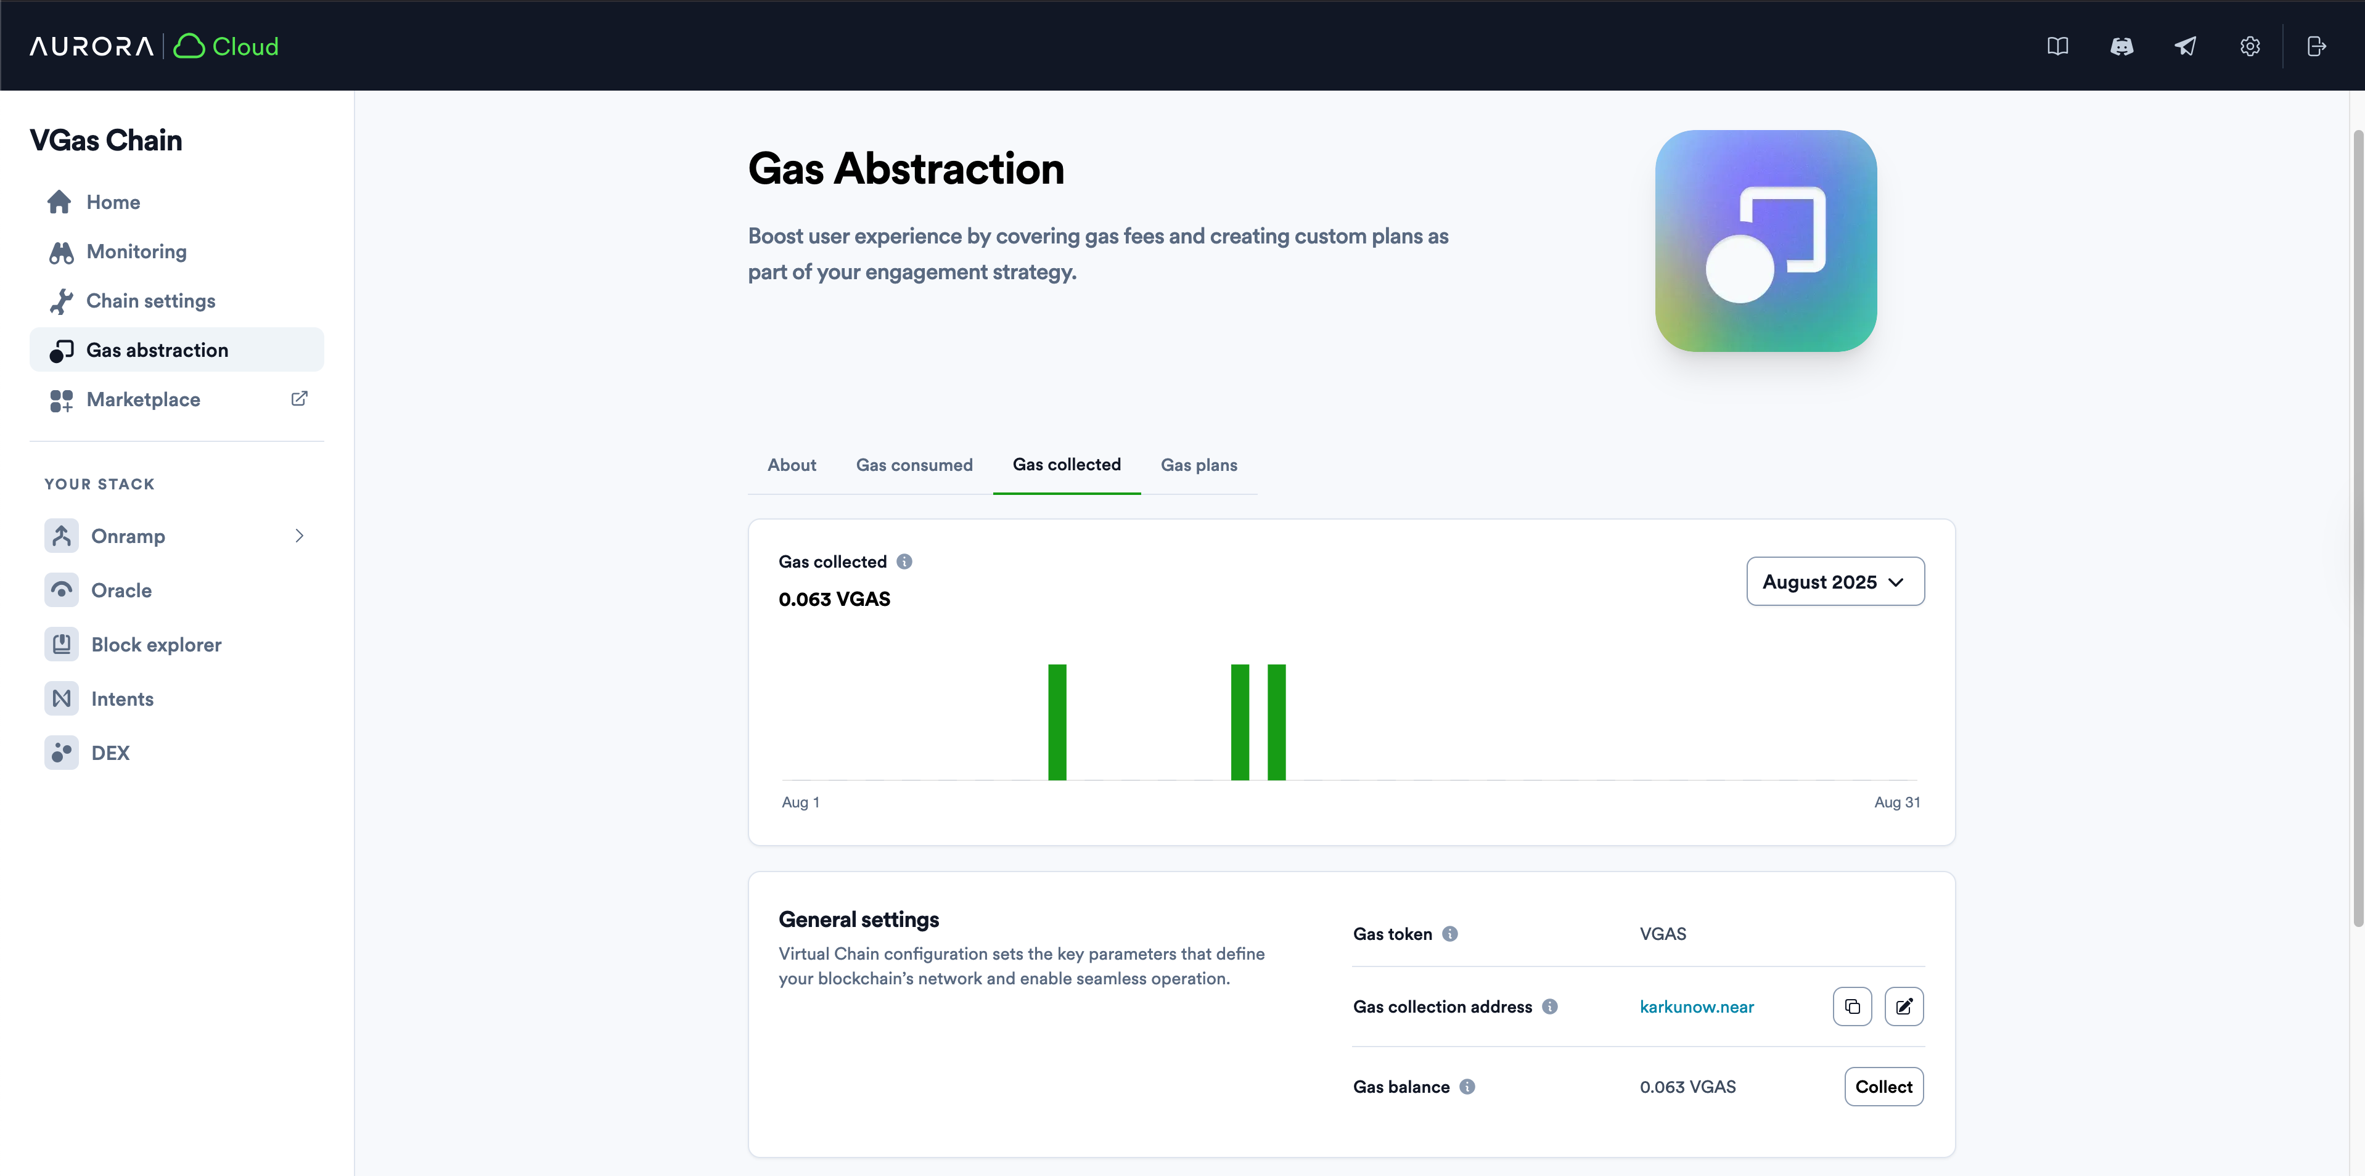
Task: Click the Discord icon in header
Action: [2121, 46]
